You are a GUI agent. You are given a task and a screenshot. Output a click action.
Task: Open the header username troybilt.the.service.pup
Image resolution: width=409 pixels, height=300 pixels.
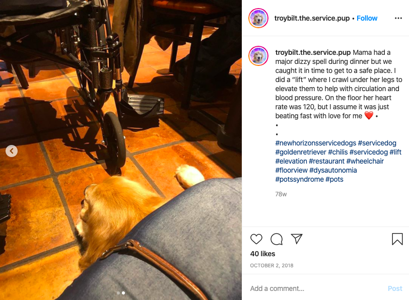coord(312,18)
